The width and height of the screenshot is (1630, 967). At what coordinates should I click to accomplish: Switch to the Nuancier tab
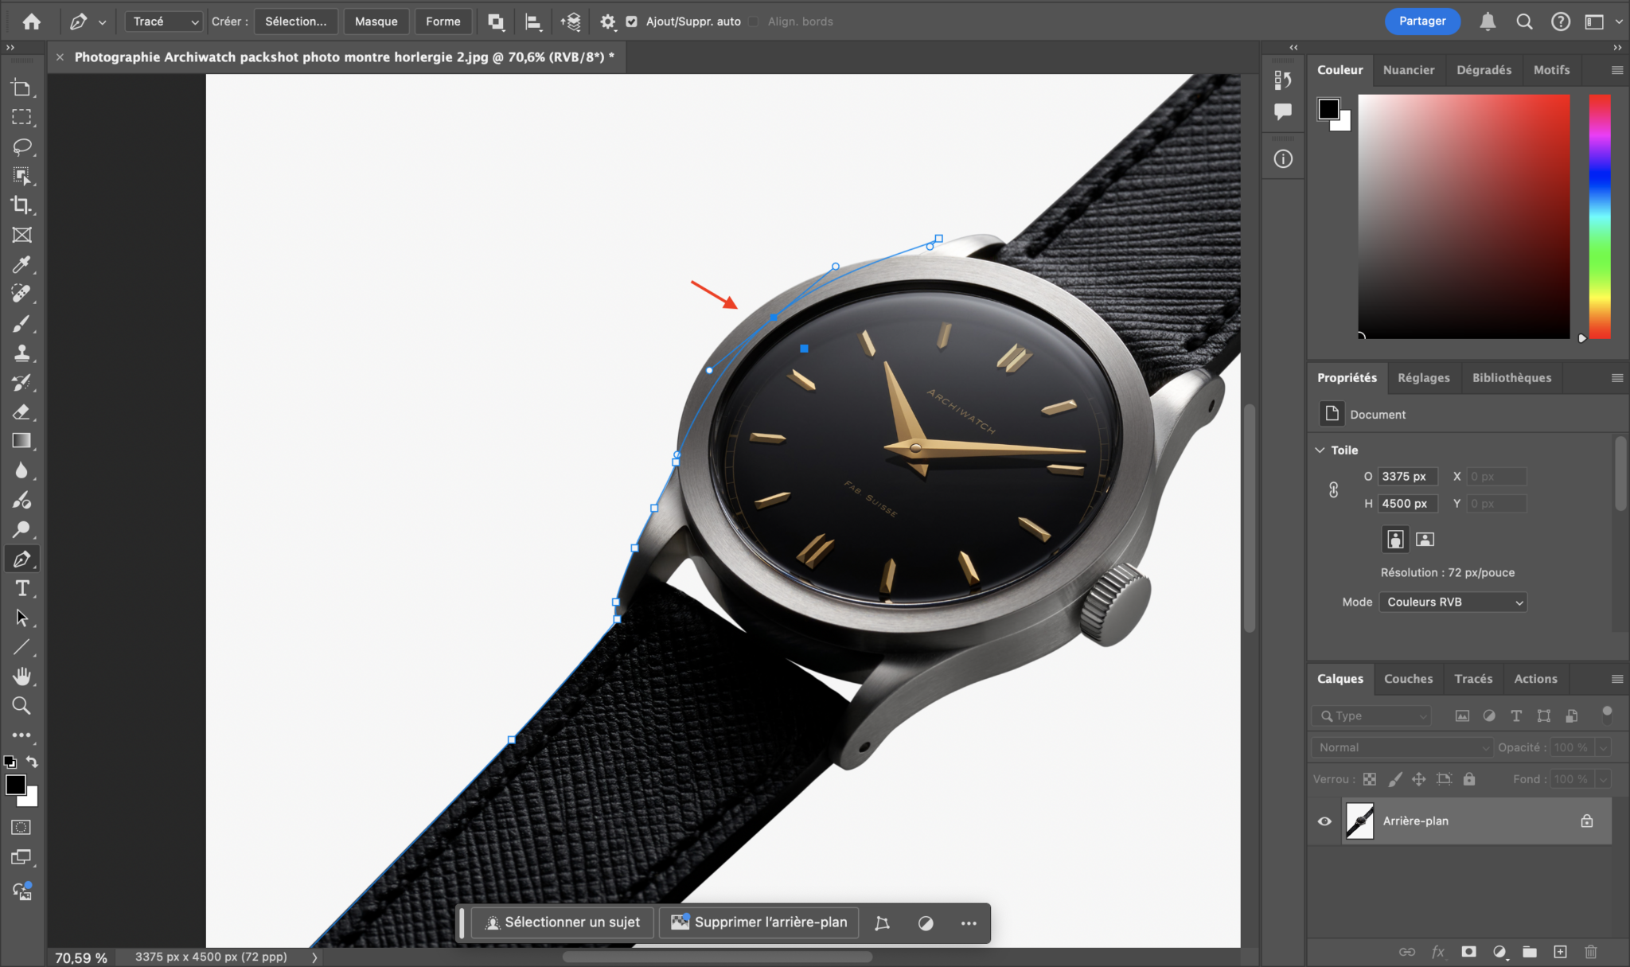[x=1408, y=70]
